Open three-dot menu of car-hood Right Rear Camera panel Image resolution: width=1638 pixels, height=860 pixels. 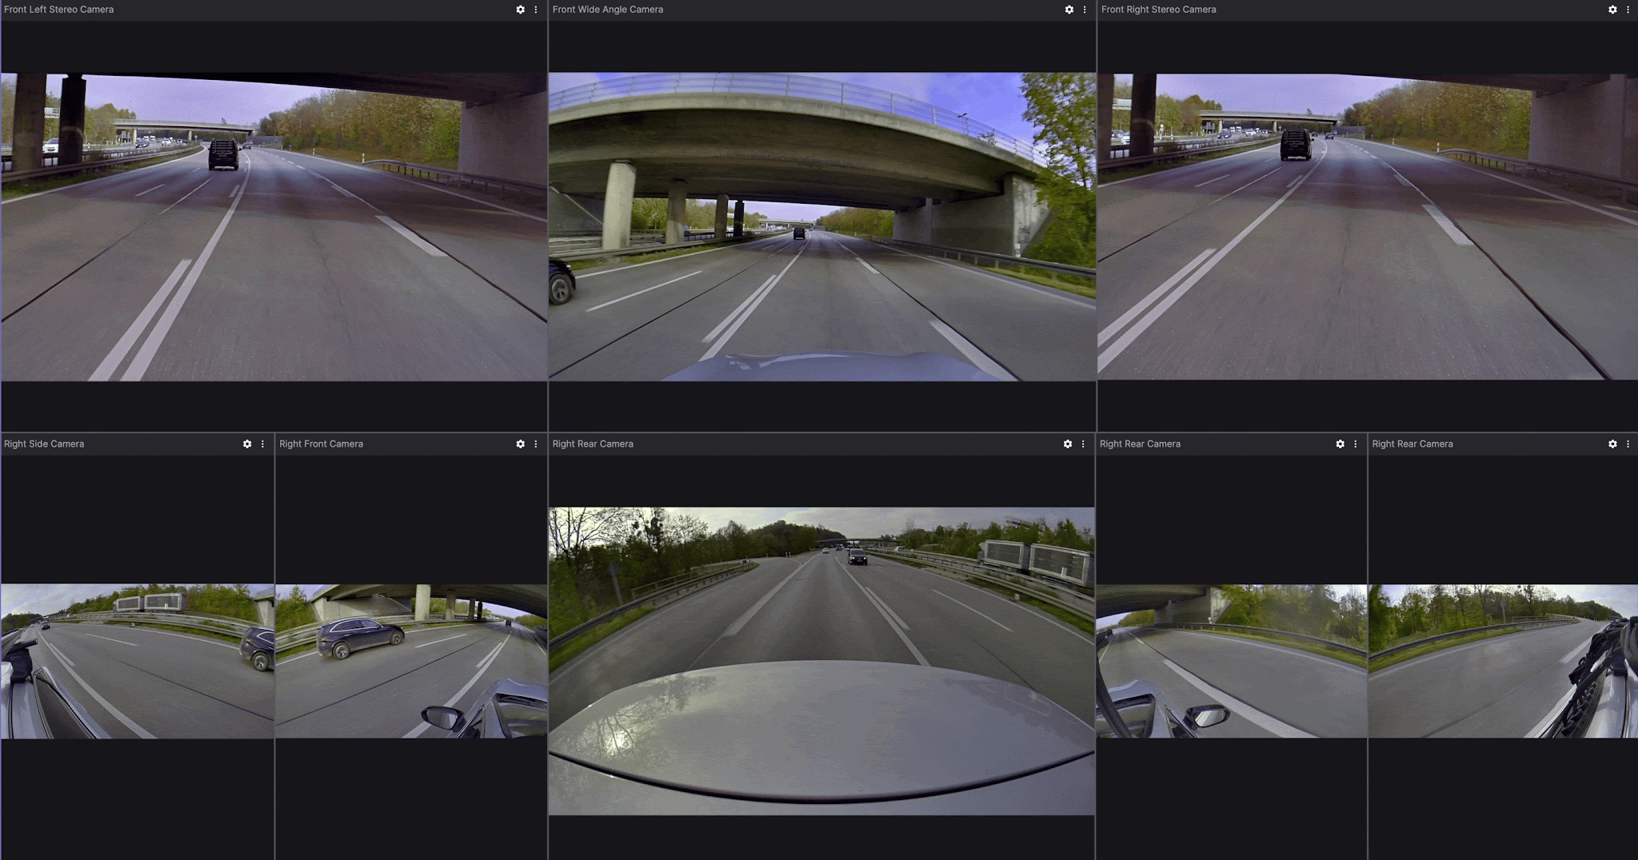click(1083, 444)
